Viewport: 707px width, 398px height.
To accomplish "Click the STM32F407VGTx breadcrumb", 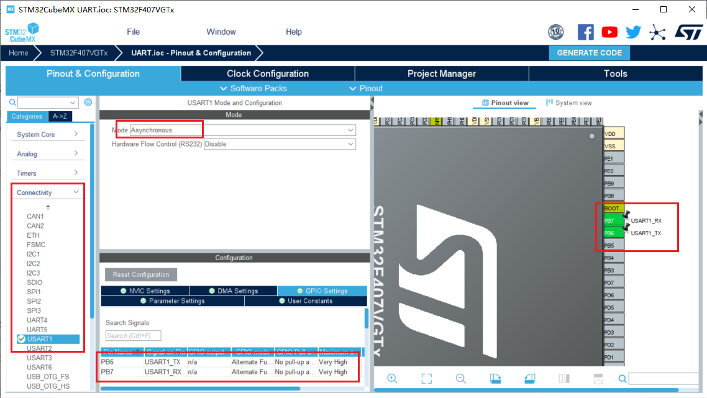I will coord(79,53).
